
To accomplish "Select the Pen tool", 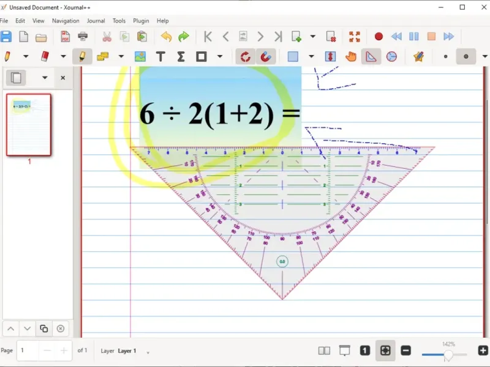I will (7, 56).
